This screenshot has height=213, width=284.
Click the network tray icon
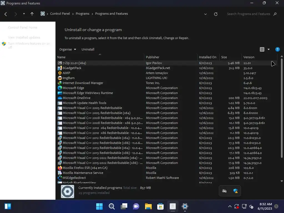click(244, 206)
